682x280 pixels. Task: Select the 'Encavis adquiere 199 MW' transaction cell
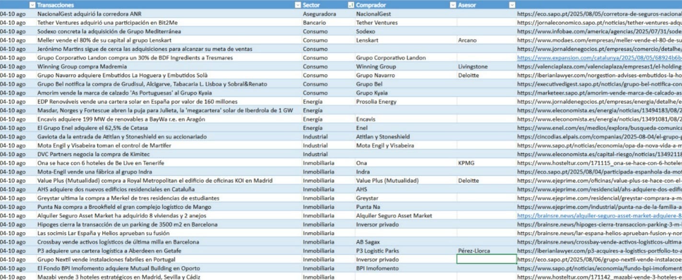[x=169, y=119]
